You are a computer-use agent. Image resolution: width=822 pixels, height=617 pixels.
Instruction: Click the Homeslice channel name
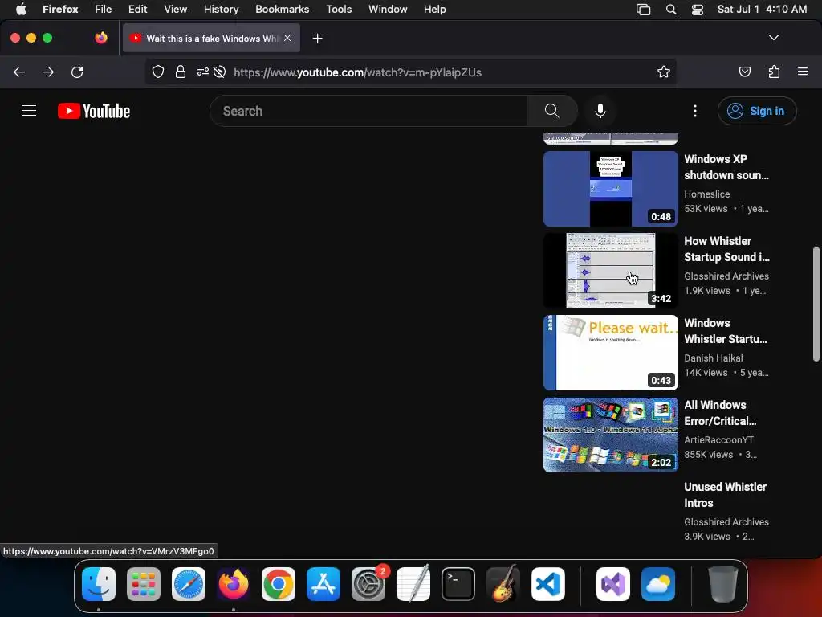(x=706, y=194)
